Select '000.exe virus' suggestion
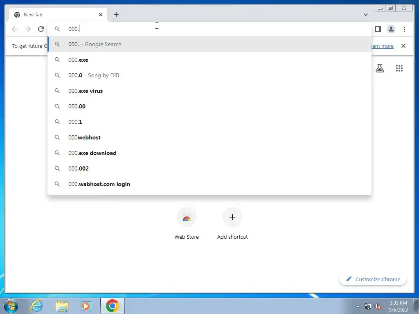Viewport: 419px width, 314px height. point(209,91)
